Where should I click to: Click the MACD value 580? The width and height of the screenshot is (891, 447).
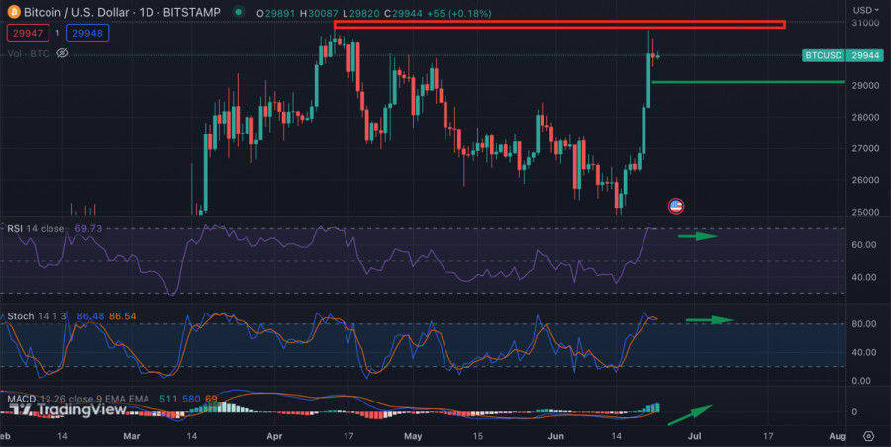tap(191, 399)
